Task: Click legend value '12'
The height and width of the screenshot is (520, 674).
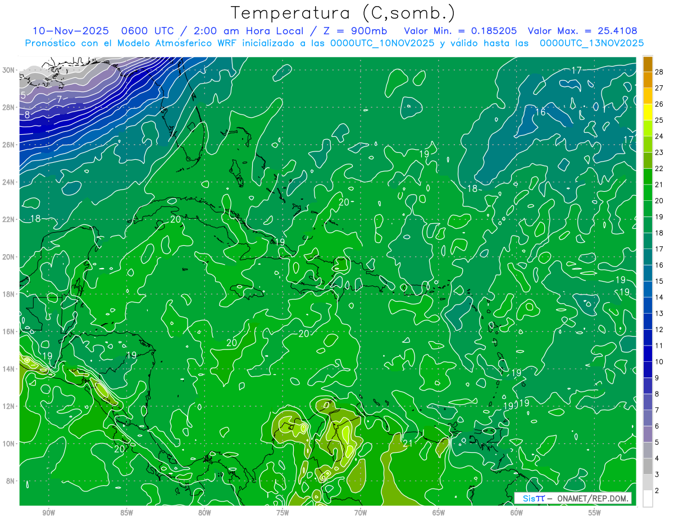Action: pyautogui.click(x=659, y=329)
